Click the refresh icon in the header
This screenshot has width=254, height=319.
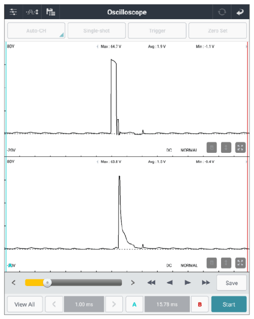tap(222, 12)
